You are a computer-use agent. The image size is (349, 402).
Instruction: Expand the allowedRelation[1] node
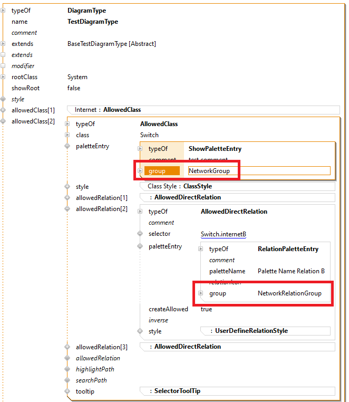coord(67,198)
